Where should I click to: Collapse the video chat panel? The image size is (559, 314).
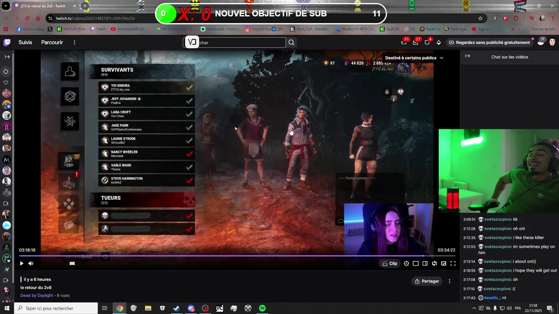pyautogui.click(x=467, y=56)
